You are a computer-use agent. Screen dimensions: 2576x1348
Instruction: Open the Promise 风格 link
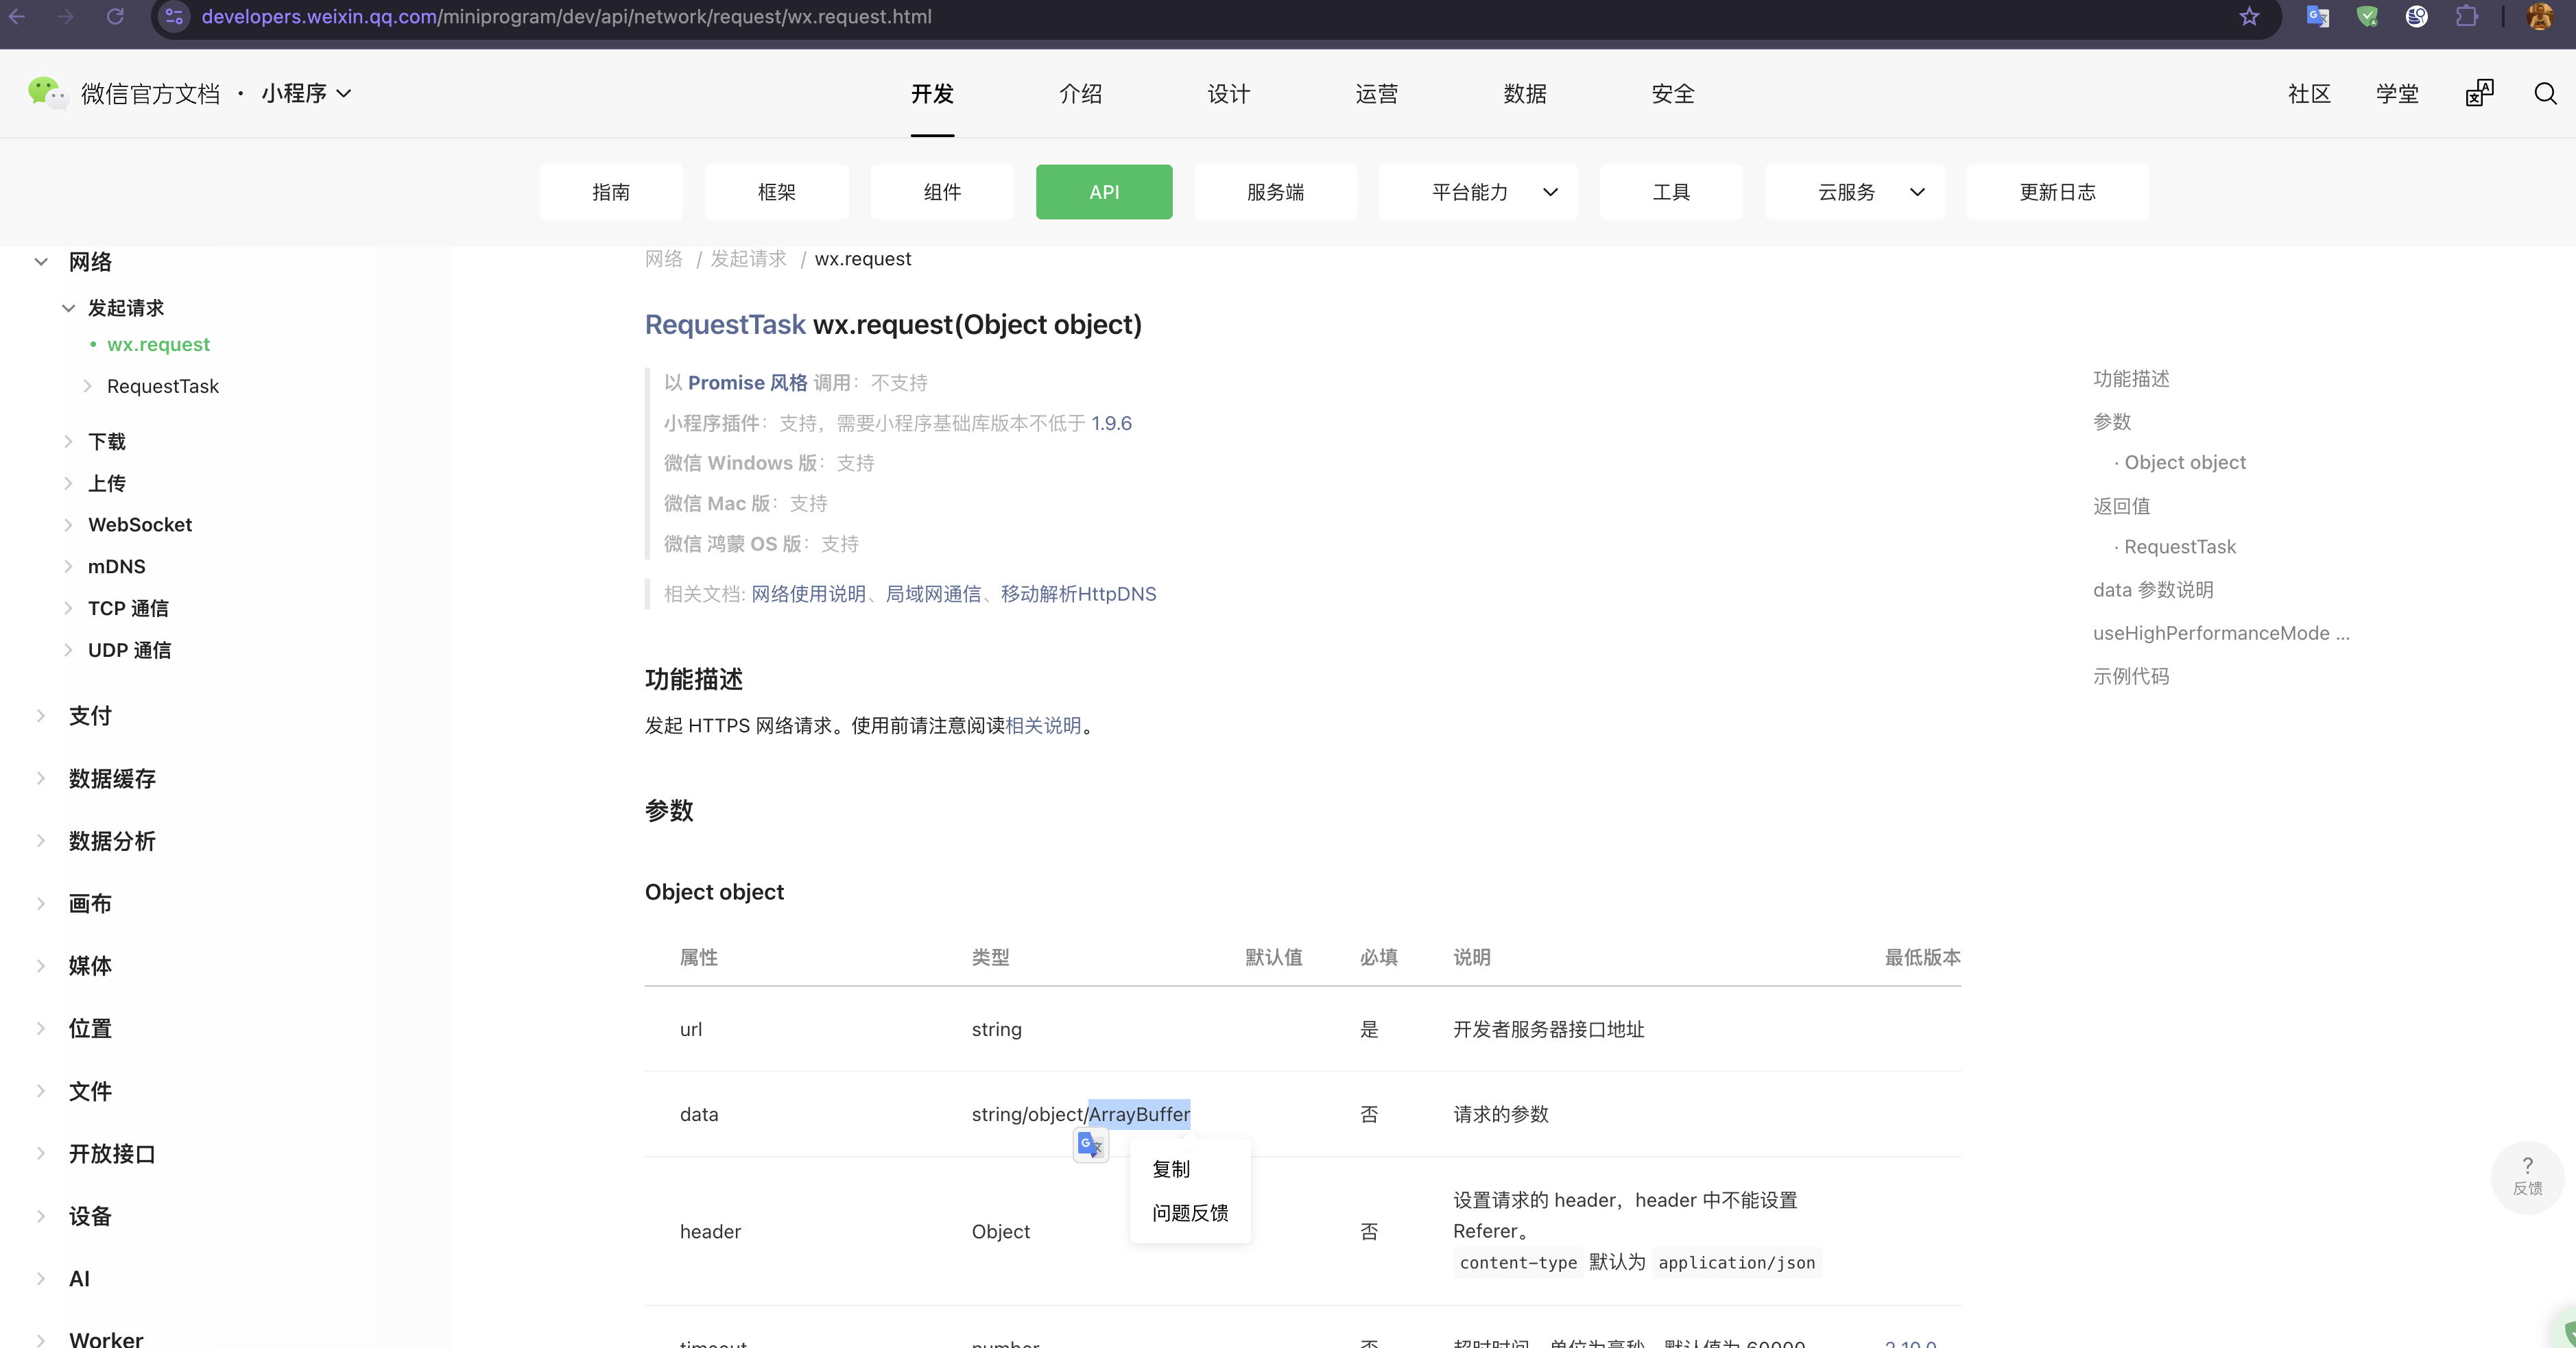[747, 383]
